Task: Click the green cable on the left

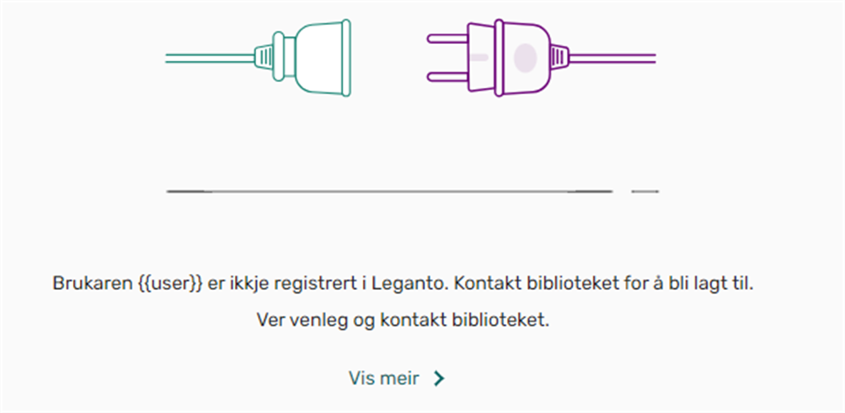Action: pyautogui.click(x=211, y=57)
